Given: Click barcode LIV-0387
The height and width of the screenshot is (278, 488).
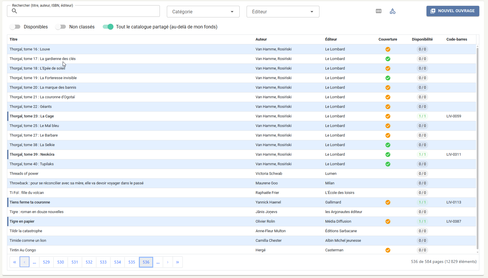Looking at the screenshot, I should tap(454, 221).
